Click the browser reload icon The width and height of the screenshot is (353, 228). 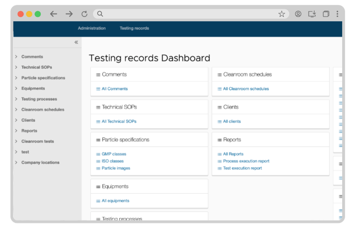(x=84, y=14)
